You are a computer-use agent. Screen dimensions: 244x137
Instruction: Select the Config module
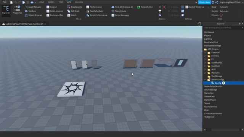pyautogui.click(x=218, y=83)
